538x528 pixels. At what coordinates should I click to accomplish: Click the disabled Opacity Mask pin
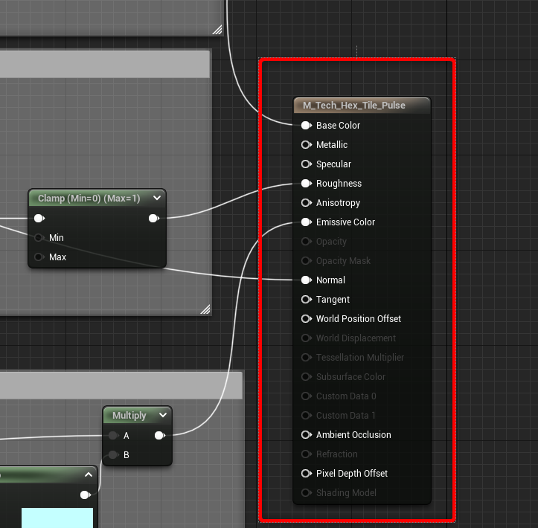point(306,261)
